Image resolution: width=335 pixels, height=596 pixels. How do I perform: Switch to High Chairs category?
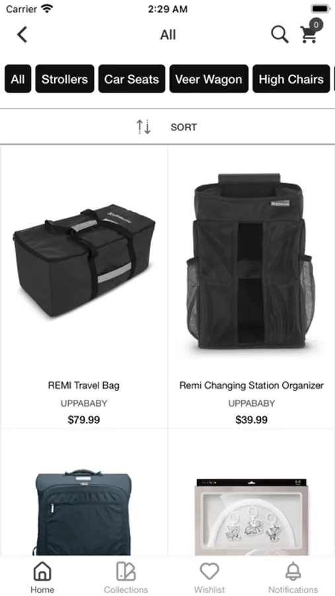click(x=291, y=79)
